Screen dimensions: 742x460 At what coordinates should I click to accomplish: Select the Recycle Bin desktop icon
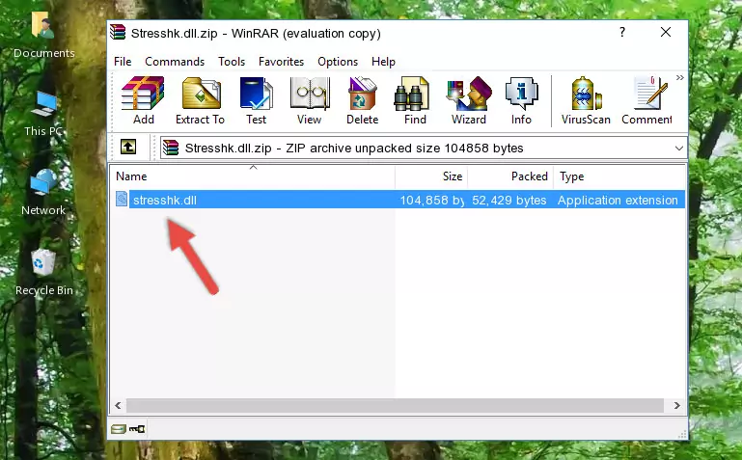pyautogui.click(x=44, y=272)
